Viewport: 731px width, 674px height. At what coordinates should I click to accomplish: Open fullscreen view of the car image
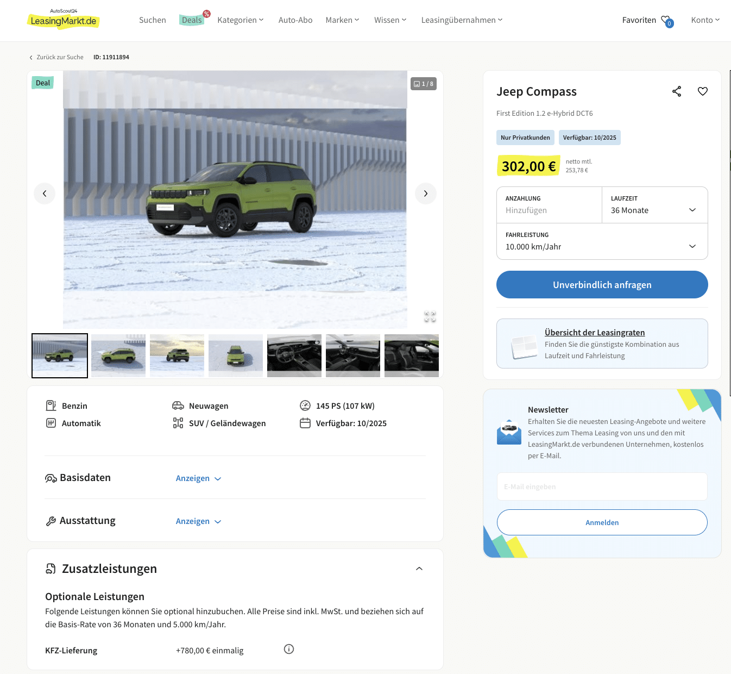tap(430, 316)
